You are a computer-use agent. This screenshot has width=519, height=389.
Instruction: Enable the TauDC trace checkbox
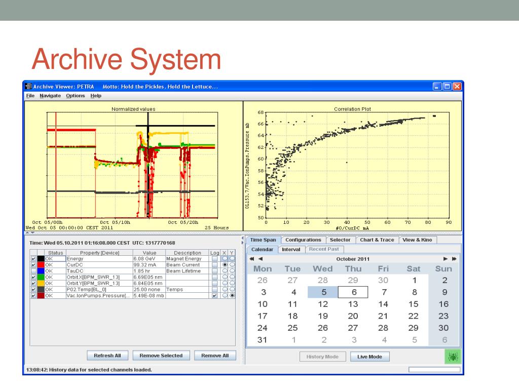pos(33,271)
